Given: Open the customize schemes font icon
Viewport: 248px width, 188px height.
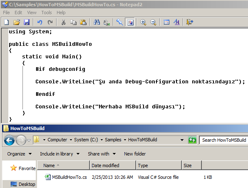Looking at the screenshot, I should tap(176, 22).
